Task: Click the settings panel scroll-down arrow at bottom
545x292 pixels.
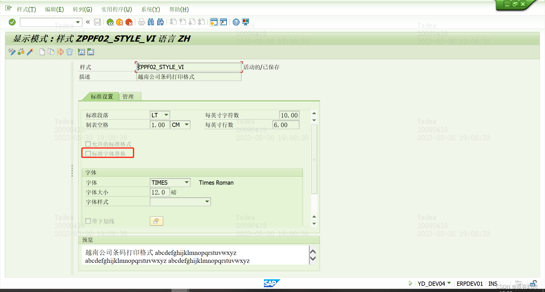Action: [x=314, y=223]
